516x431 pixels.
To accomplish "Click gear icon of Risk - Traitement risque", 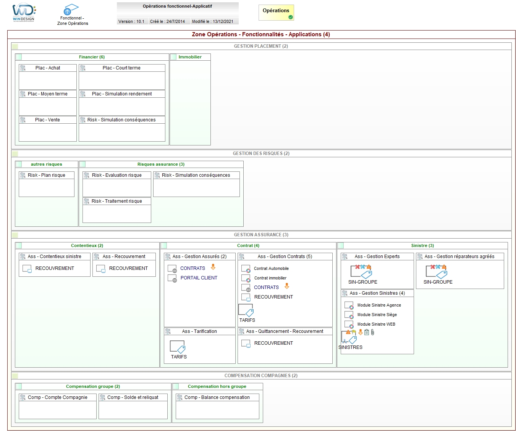I will tap(86, 201).
